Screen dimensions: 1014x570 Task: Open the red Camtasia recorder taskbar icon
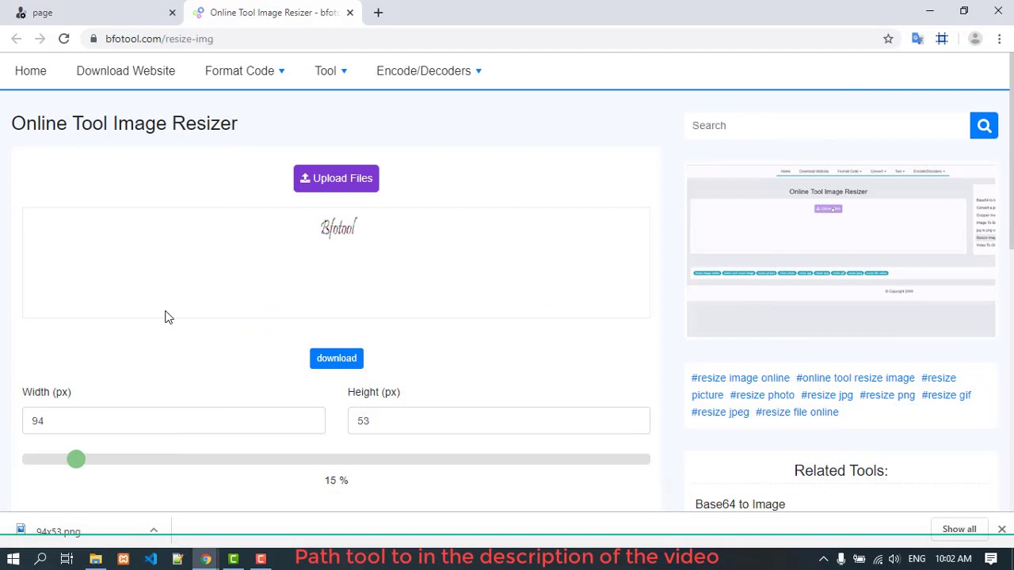pos(261,559)
